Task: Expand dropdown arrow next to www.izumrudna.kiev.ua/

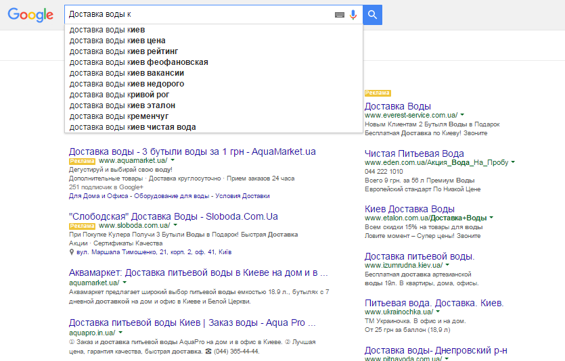Action: 447,264
